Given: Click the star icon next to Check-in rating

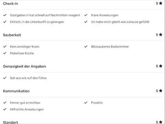Looking at the screenshot, I should (x=161, y=3).
